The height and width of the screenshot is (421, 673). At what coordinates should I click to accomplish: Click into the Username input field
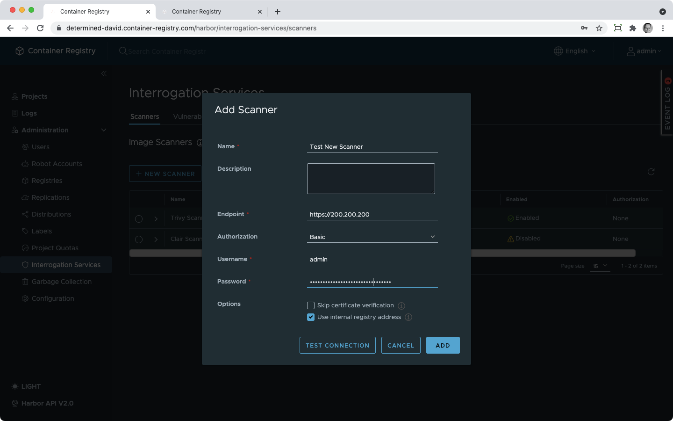click(372, 260)
